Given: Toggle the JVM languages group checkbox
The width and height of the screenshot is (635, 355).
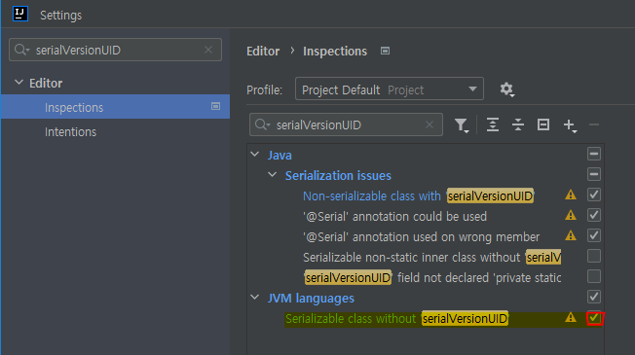Looking at the screenshot, I should click(x=594, y=297).
